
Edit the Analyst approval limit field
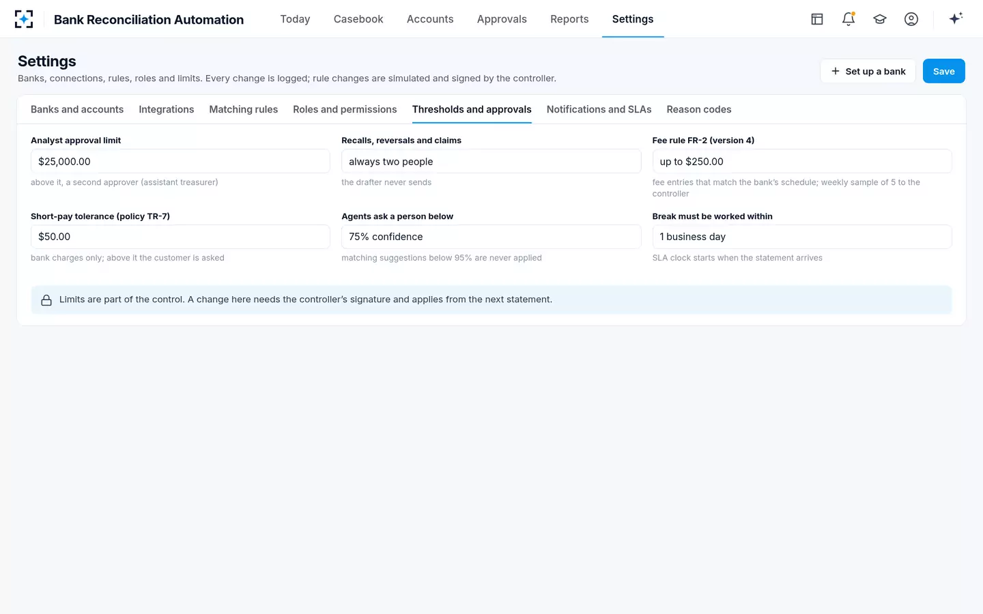click(x=180, y=161)
